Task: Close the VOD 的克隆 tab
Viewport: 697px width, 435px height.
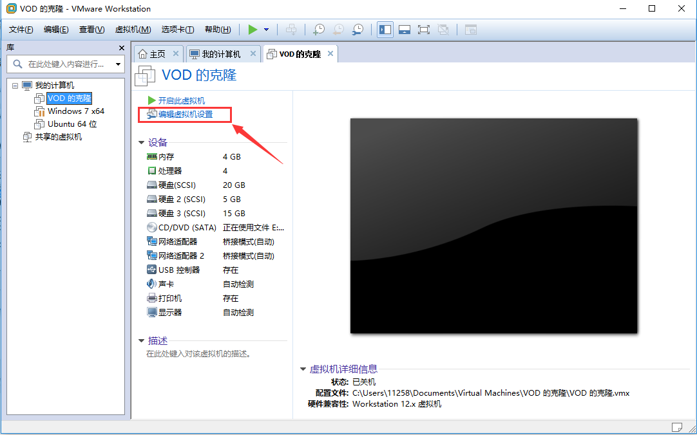Action: [x=330, y=53]
